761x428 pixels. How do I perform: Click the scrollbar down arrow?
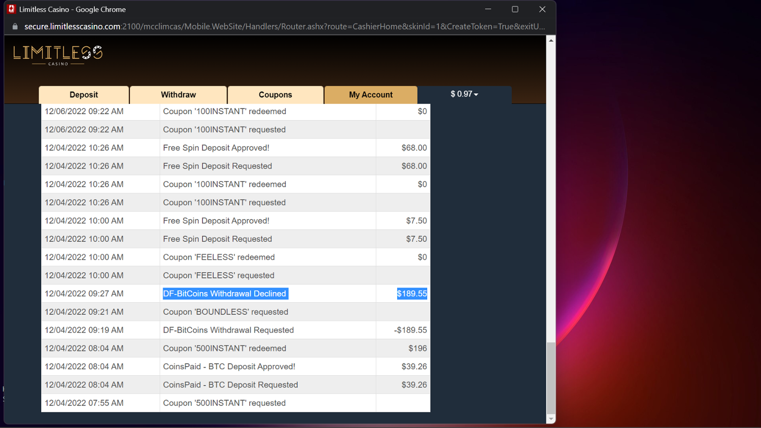point(551,419)
